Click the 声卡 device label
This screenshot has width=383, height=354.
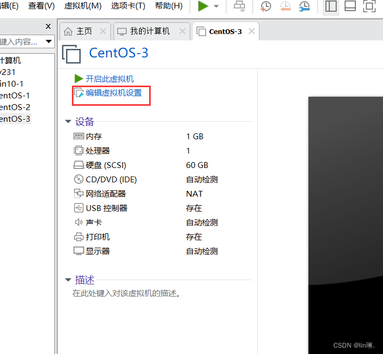pyautogui.click(x=94, y=222)
